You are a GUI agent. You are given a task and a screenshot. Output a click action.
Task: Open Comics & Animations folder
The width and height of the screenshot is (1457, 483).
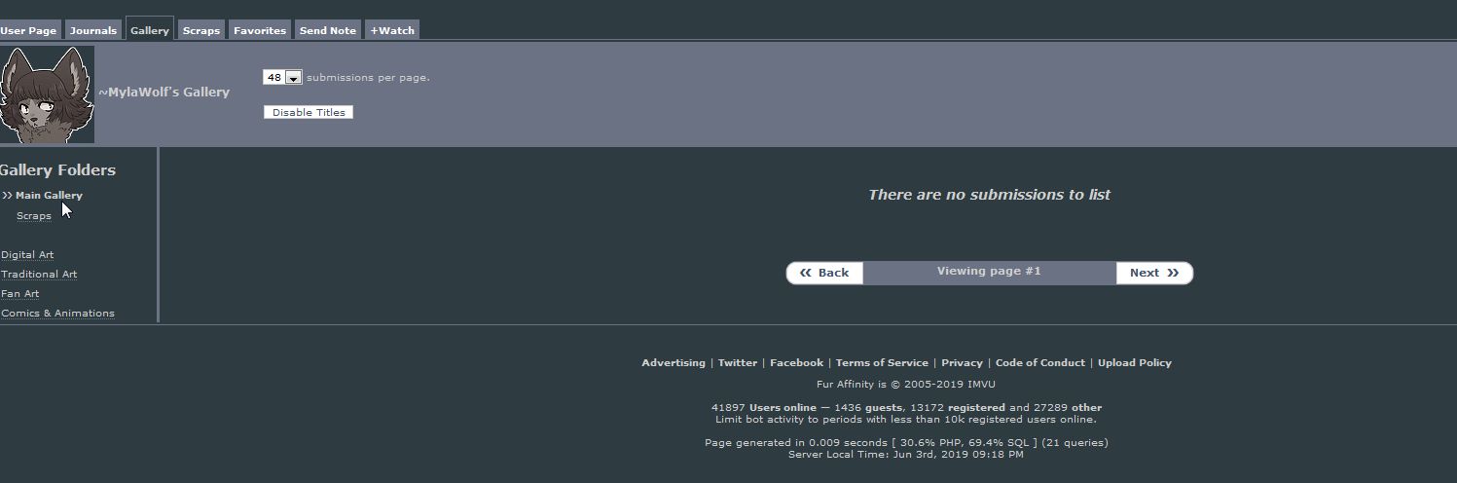(57, 314)
